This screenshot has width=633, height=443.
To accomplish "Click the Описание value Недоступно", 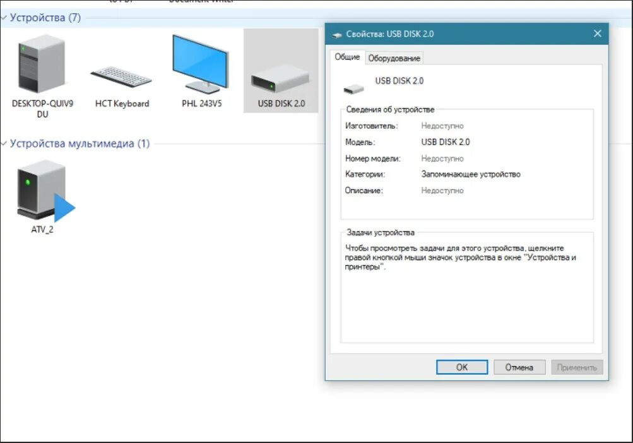I will pyautogui.click(x=442, y=191).
